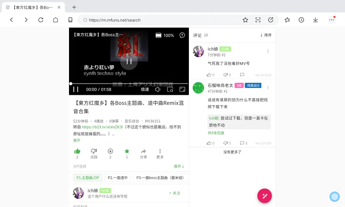
Task: Select part P1.主题曲/OP
Action: [x=88, y=178]
